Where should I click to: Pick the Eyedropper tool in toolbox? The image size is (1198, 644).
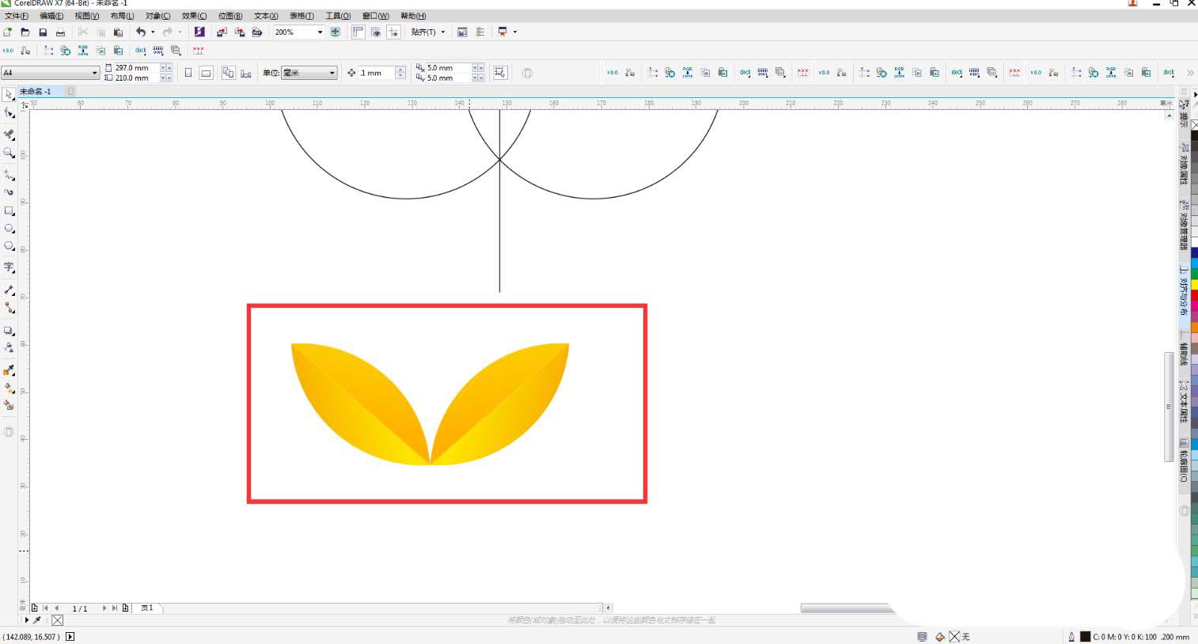click(x=9, y=370)
